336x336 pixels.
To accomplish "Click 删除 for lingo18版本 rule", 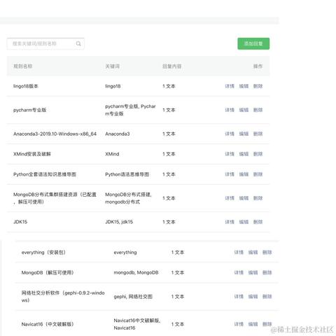I will pyautogui.click(x=258, y=86).
